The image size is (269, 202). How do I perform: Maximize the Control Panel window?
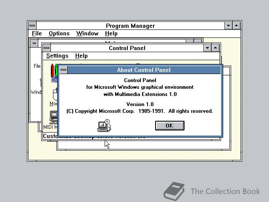(x=216, y=48)
